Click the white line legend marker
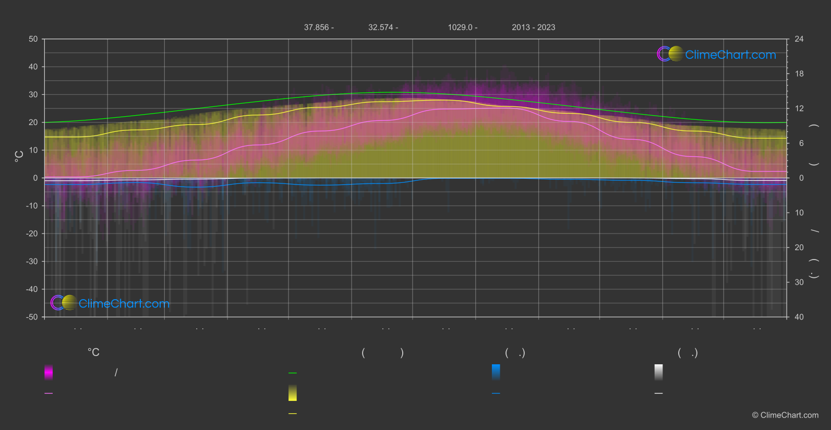The image size is (831, 430). point(659,394)
